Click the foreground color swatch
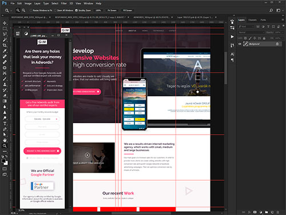The height and width of the screenshot is (215, 286). 3,161
